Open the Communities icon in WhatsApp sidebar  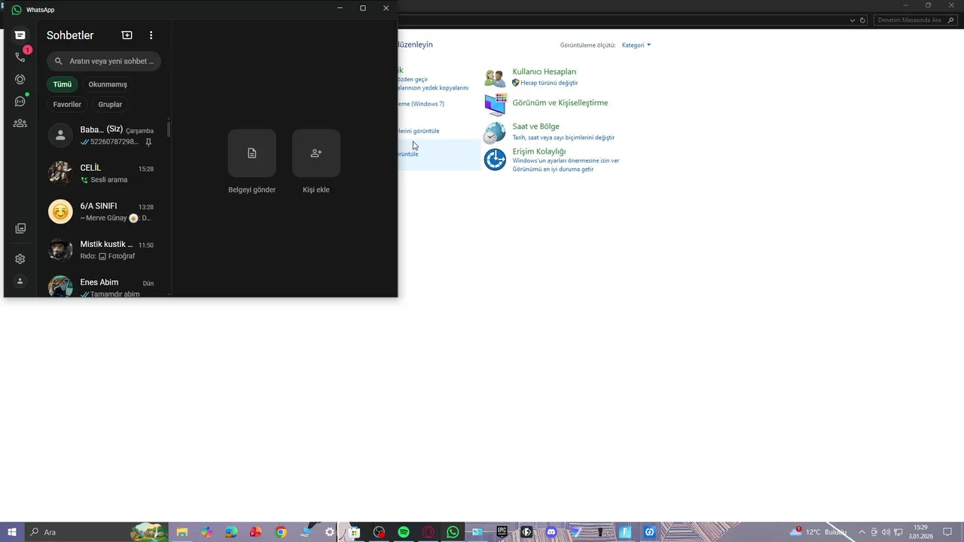pos(20,123)
